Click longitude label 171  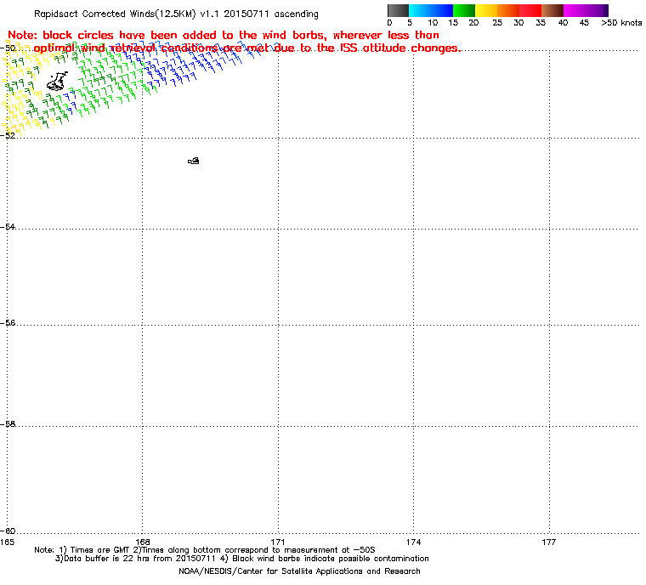coord(278,542)
